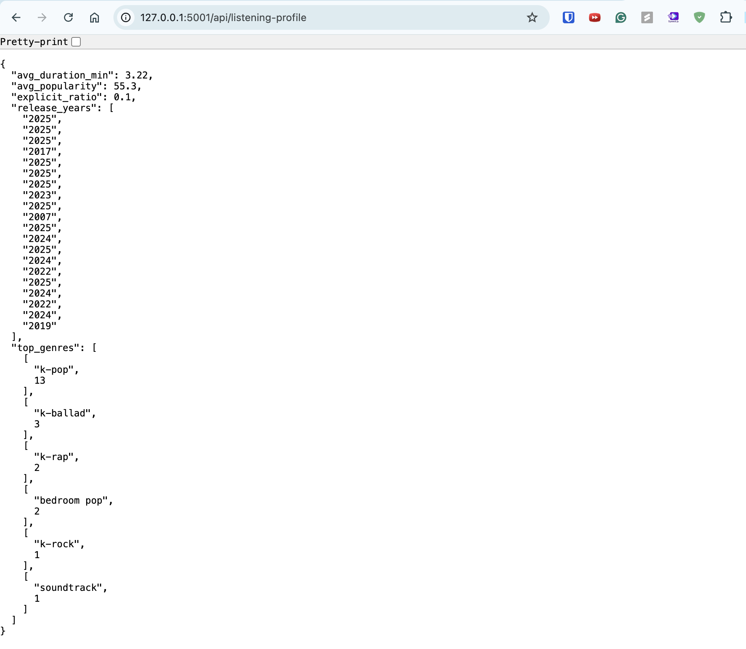Image resolution: width=746 pixels, height=649 pixels.
Task: Click the URL 127.0.0.1:5001/api/listening-profile
Action: tap(223, 17)
